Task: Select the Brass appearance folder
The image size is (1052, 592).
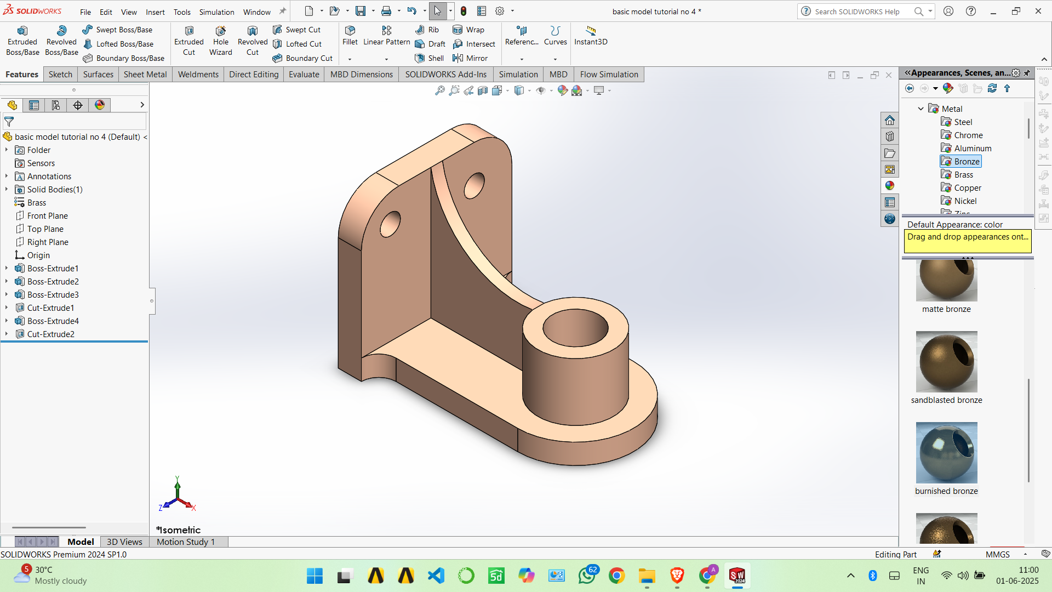Action: pos(957,174)
